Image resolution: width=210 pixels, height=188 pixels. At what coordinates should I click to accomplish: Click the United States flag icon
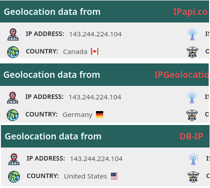(114, 176)
